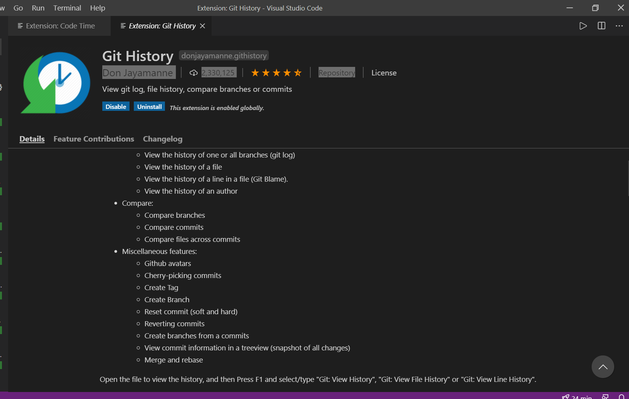Image resolution: width=629 pixels, height=399 pixels.
Task: Restore down the VS Code window
Action: pos(595,8)
